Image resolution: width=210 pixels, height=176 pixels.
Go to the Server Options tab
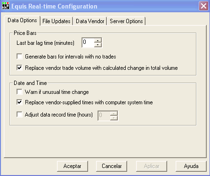coord(126,21)
